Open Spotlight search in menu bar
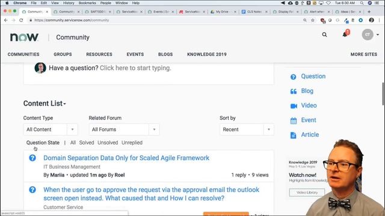The height and width of the screenshot is (216, 385). [x=362, y=3]
